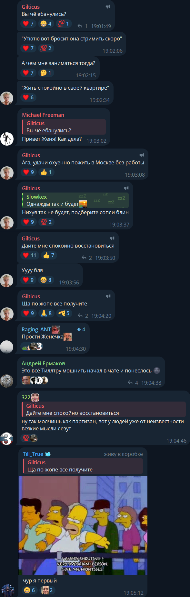This screenshot has height=597, width=190.
Task: Open Michael Freeman's profile name
Action: [43, 115]
